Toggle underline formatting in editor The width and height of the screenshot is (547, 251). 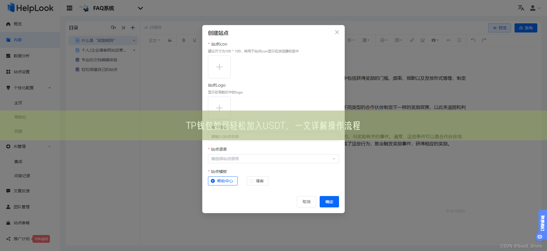[x=195, y=40]
